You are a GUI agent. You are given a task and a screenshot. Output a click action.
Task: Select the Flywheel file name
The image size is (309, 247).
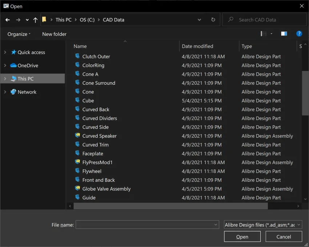tap(92, 171)
